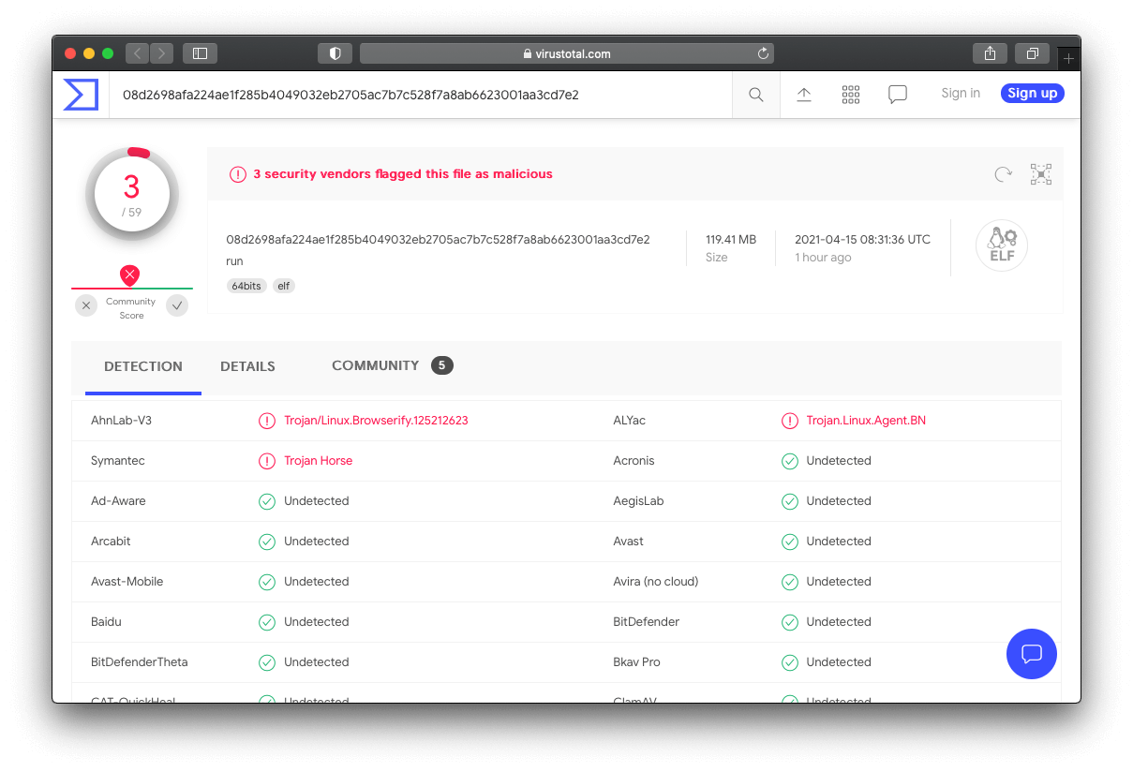
Task: Vote positive on community score
Action: pos(177,305)
